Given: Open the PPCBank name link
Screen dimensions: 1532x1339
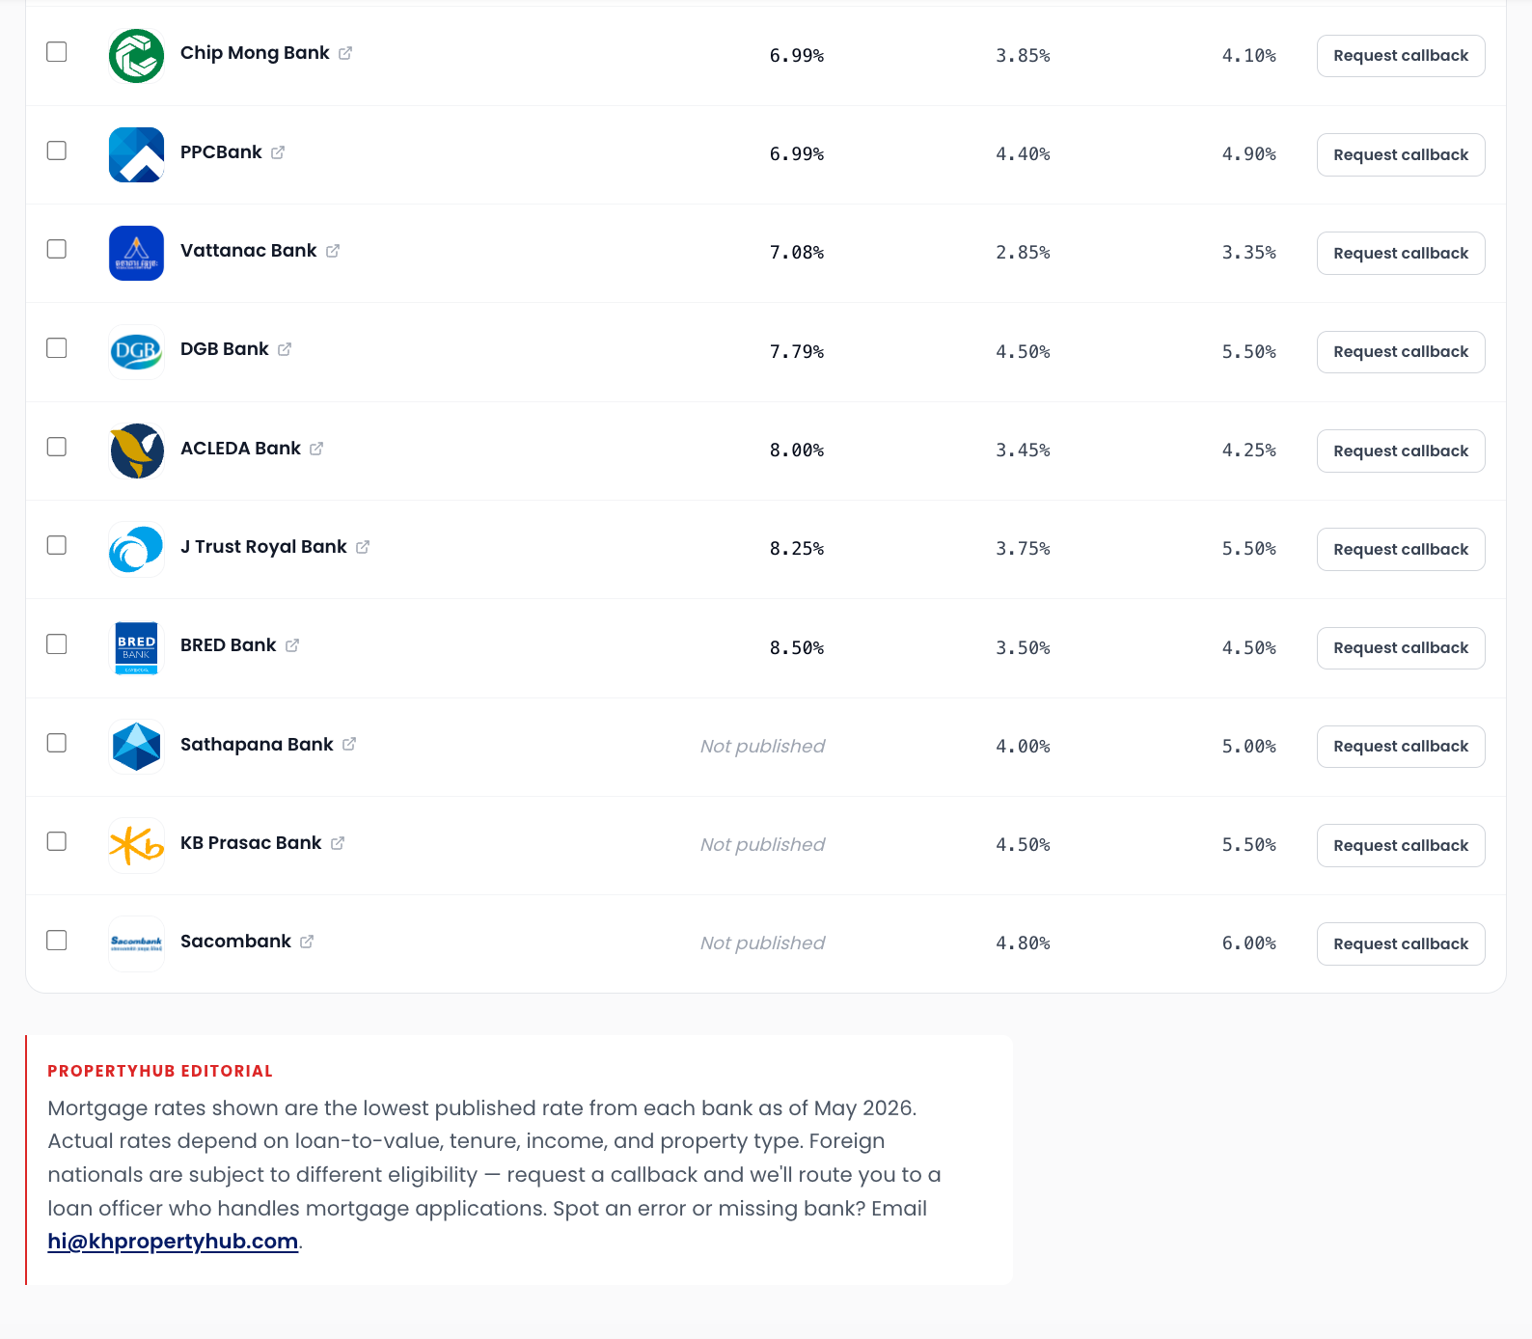Looking at the screenshot, I should point(221,152).
